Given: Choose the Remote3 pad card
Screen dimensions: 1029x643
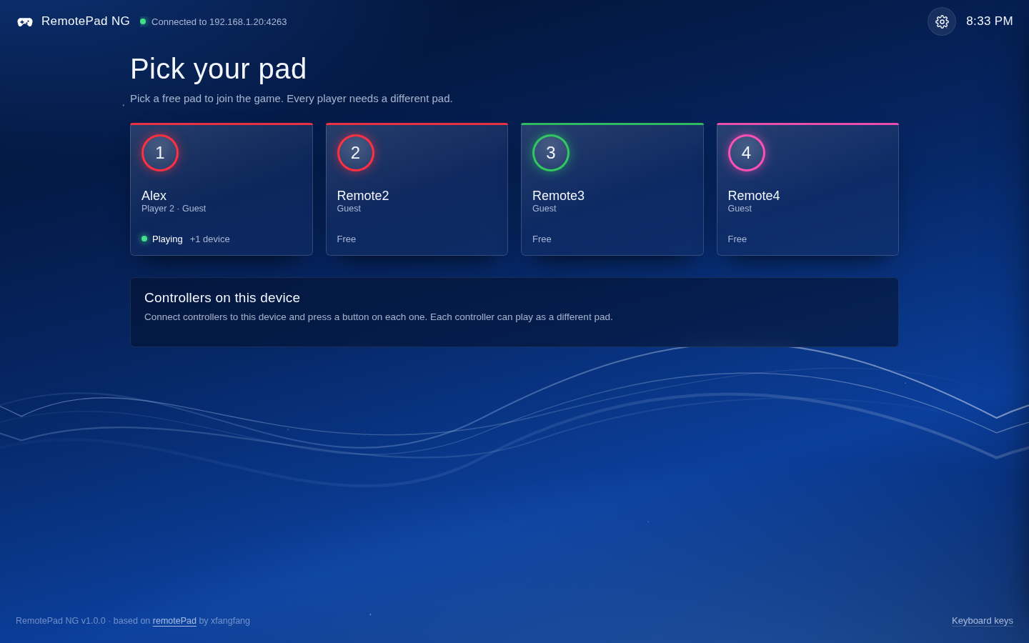Looking at the screenshot, I should (x=612, y=189).
